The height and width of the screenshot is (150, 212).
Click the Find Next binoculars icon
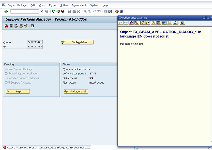click(79, 11)
